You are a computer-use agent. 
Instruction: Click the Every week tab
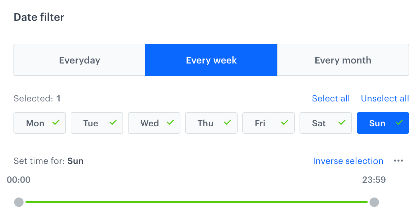point(211,60)
